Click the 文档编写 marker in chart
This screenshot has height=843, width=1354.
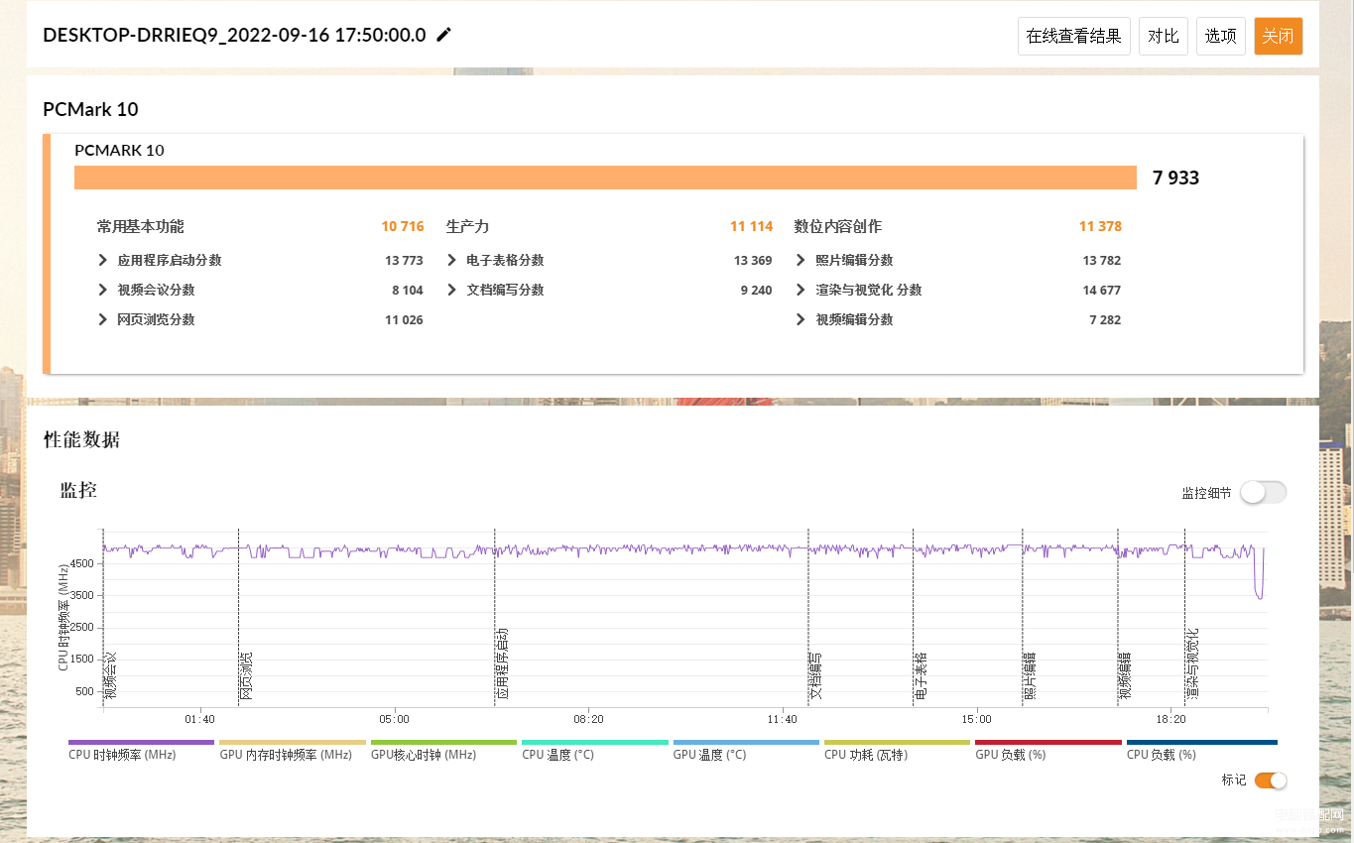tap(816, 675)
